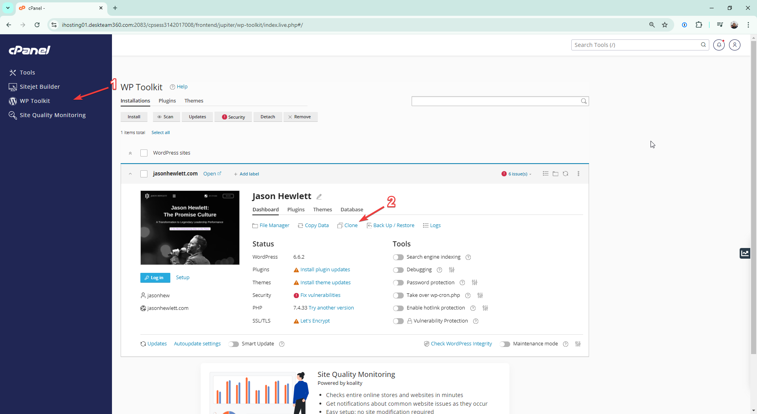Screen dimensions: 757x414
Task: Switch to the top Themes tab
Action: (x=194, y=101)
